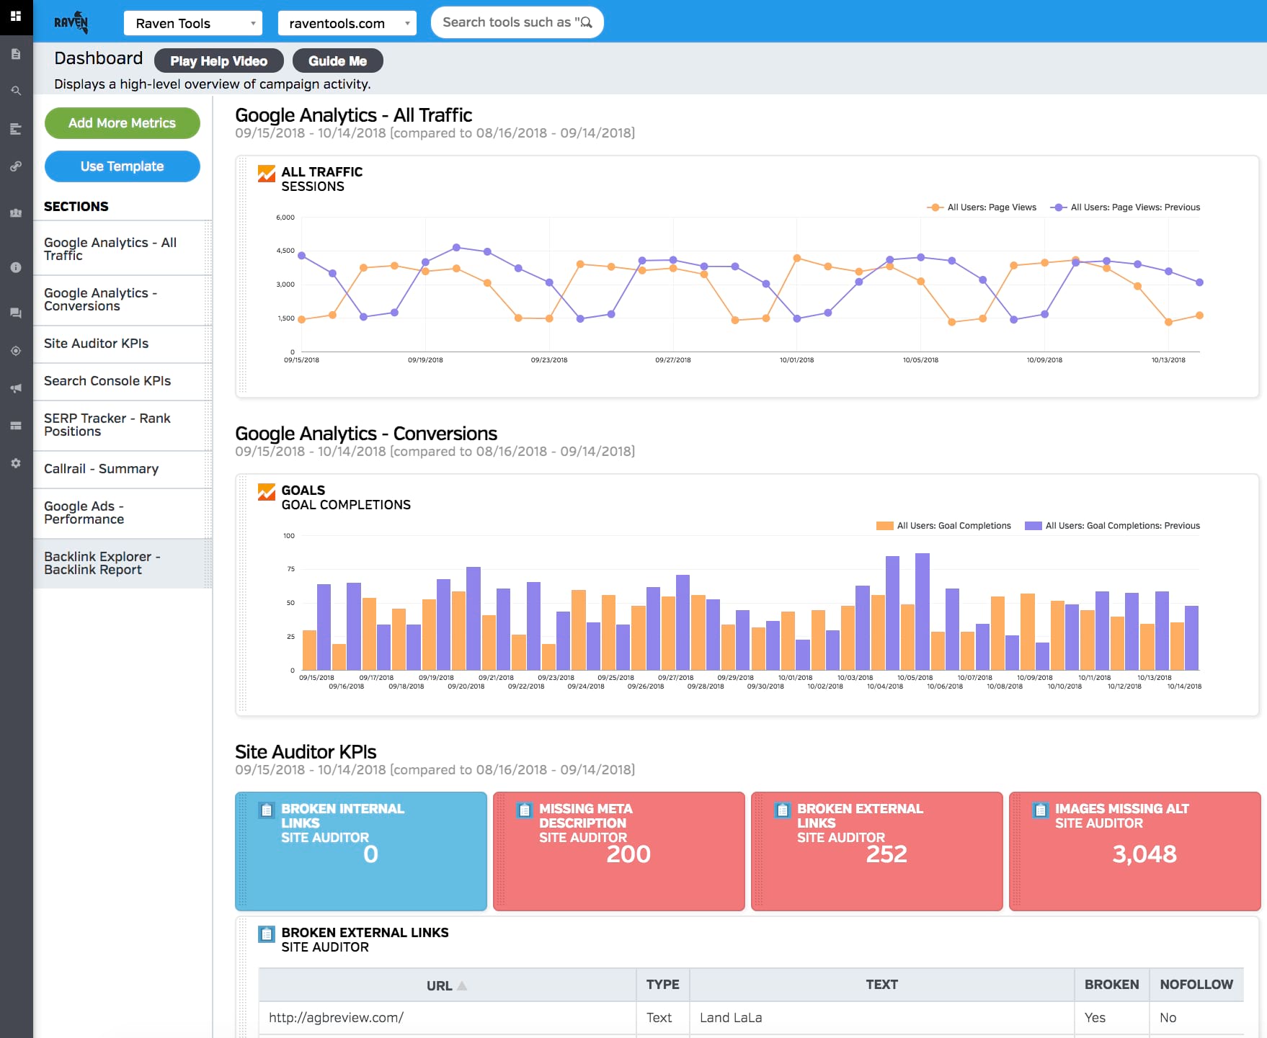The height and width of the screenshot is (1038, 1267).
Task: Select the rankings bar chart icon
Action: point(15,128)
